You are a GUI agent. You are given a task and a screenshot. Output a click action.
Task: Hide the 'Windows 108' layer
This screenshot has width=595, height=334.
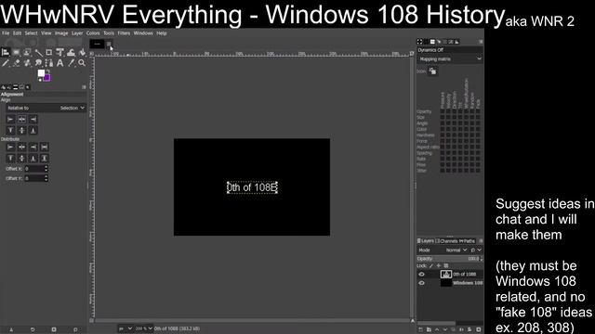(x=421, y=283)
